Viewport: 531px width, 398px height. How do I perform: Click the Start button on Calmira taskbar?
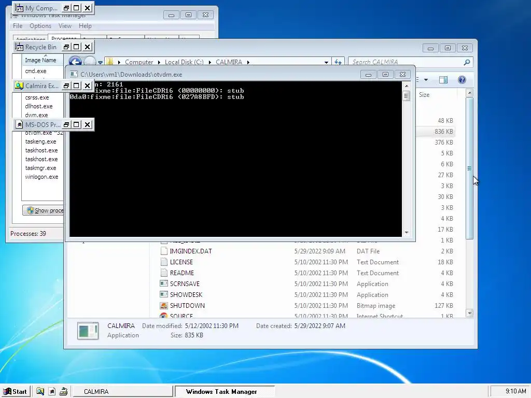(x=15, y=392)
